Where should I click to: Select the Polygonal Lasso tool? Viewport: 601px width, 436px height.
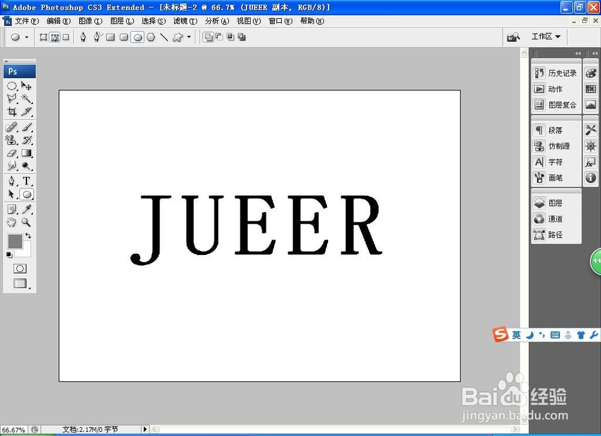pyautogui.click(x=11, y=99)
